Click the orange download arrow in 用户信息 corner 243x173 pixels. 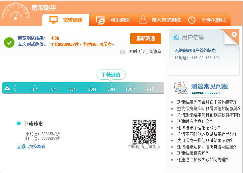(234, 34)
